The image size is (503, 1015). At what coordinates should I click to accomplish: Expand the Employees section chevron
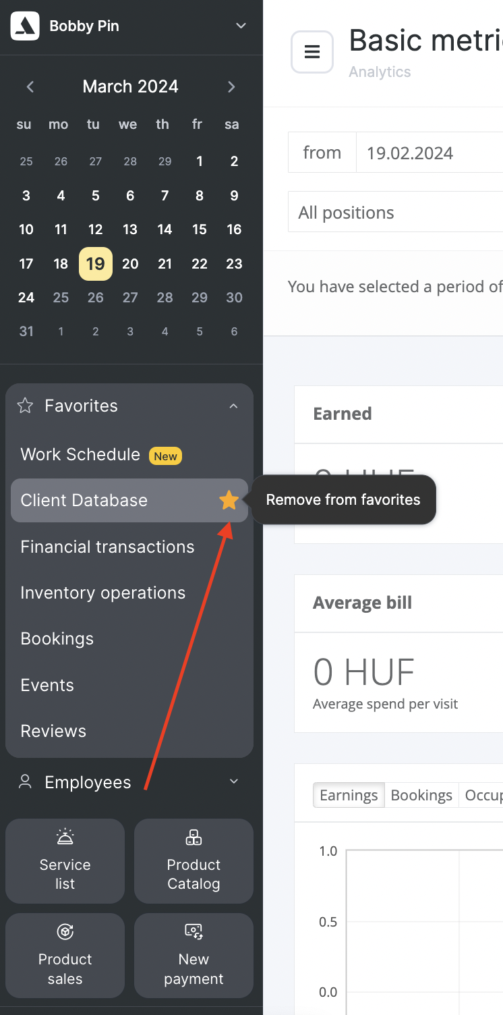234,781
